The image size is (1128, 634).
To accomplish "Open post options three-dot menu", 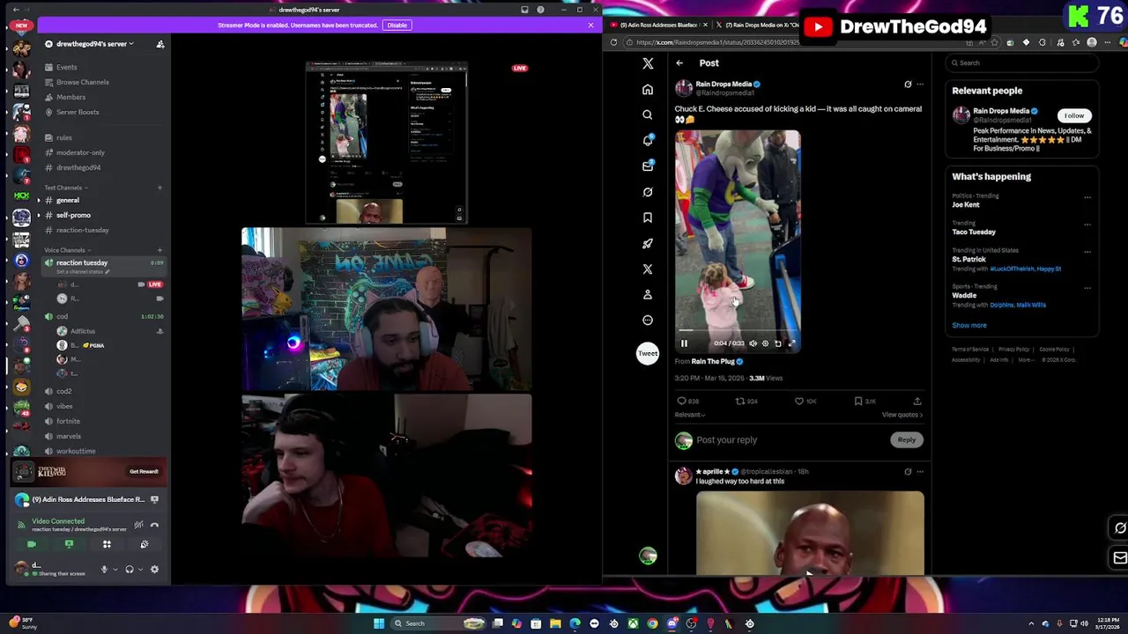I will (920, 85).
